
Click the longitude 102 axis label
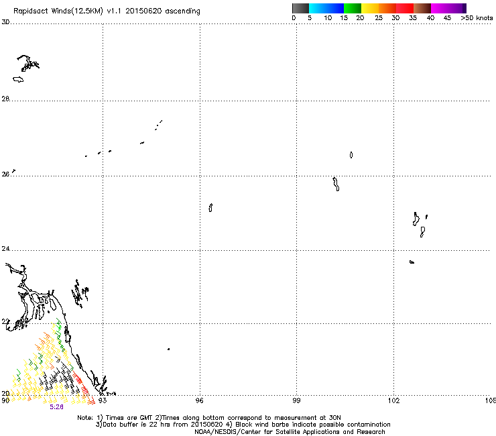394,400
